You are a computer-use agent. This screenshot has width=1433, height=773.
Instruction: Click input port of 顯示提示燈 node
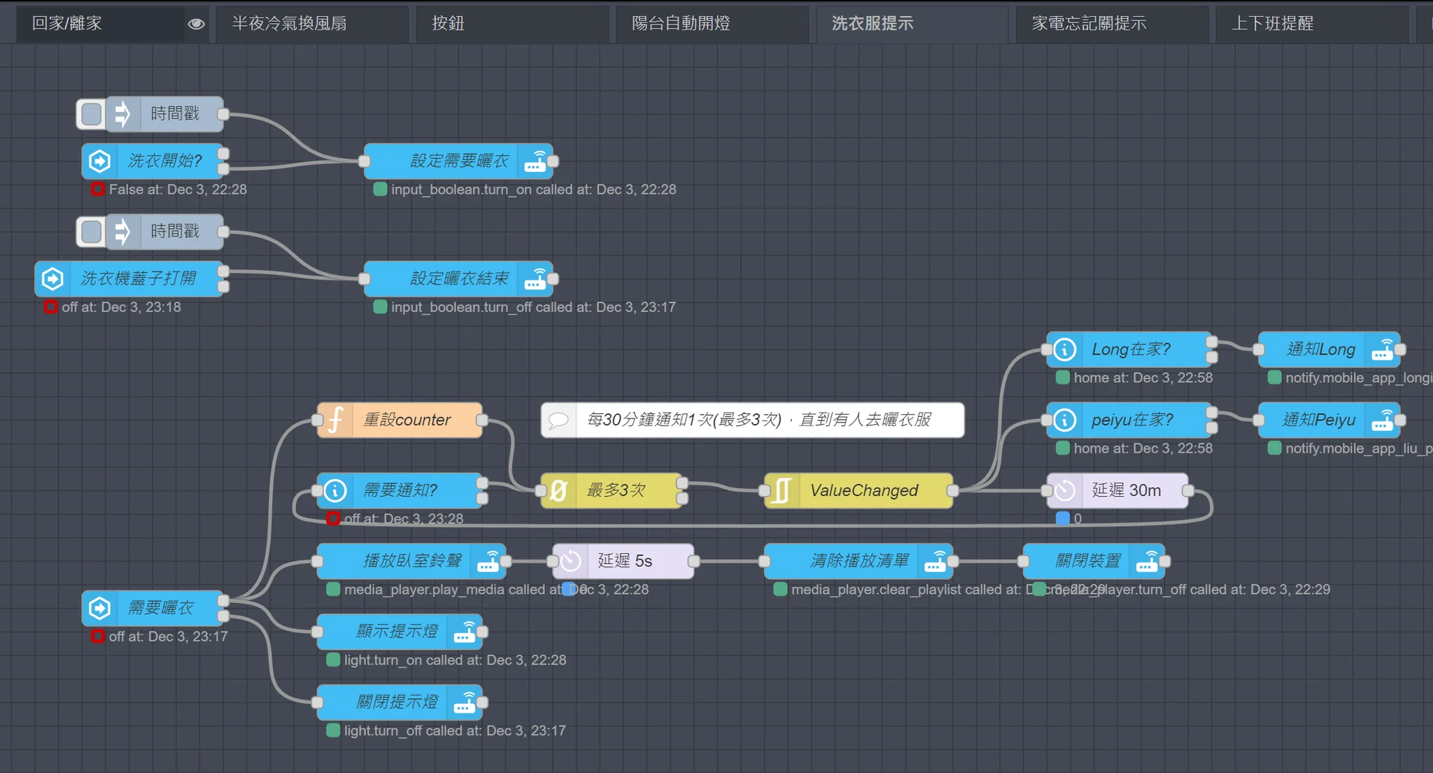point(318,632)
